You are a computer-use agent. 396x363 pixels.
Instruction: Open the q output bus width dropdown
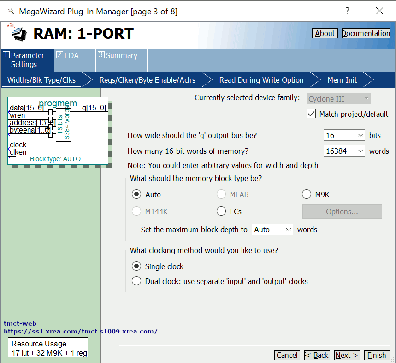point(344,135)
